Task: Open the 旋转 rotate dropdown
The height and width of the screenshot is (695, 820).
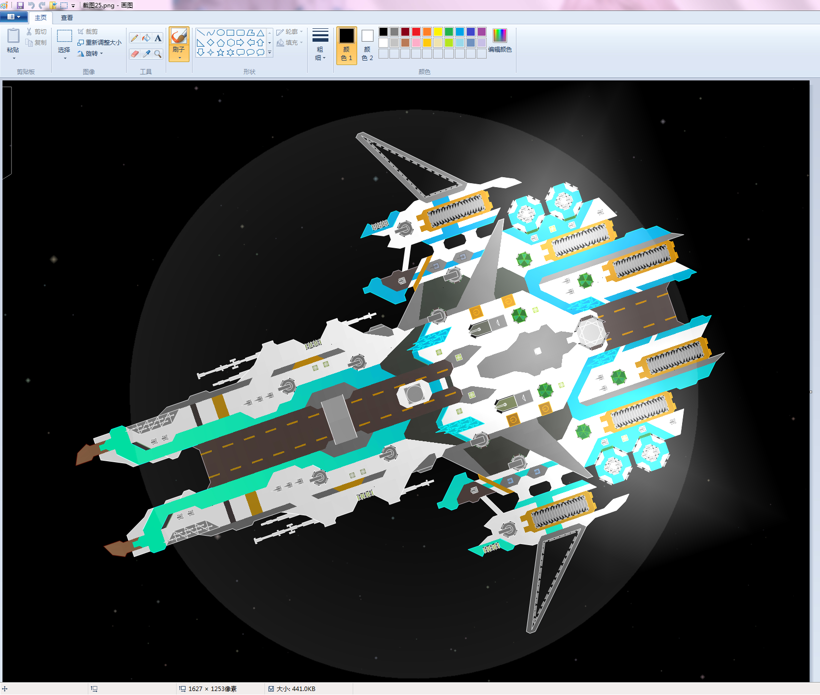Action: 90,54
